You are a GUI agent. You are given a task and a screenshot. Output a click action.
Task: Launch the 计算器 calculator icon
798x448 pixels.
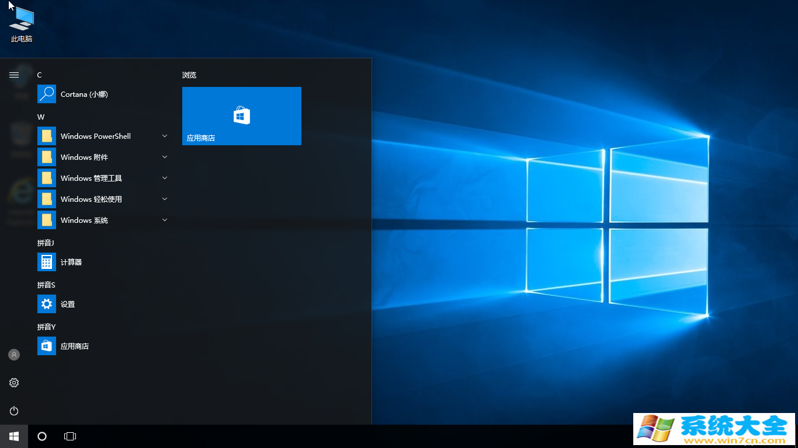tap(47, 262)
